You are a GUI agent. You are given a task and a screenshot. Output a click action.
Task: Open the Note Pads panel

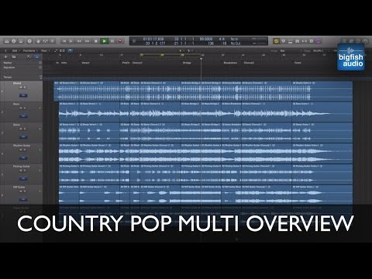[x=351, y=41]
